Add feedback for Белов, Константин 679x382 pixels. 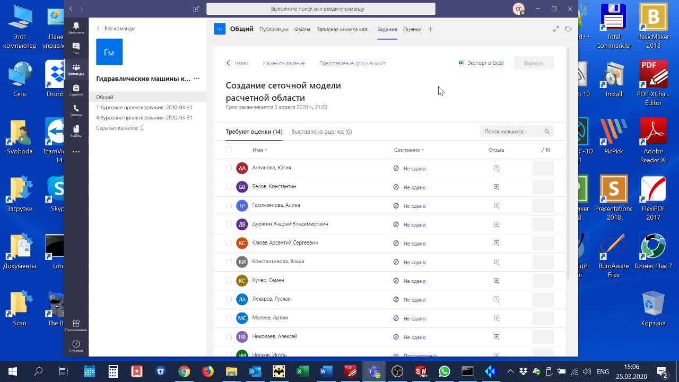click(x=497, y=187)
